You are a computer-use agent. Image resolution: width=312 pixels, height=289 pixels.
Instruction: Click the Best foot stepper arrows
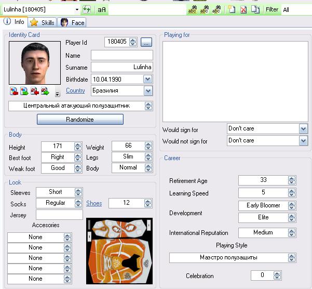point(78,157)
